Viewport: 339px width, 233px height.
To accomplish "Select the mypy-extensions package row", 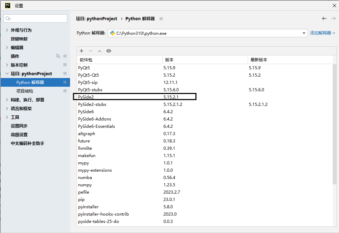I will point(205,170).
